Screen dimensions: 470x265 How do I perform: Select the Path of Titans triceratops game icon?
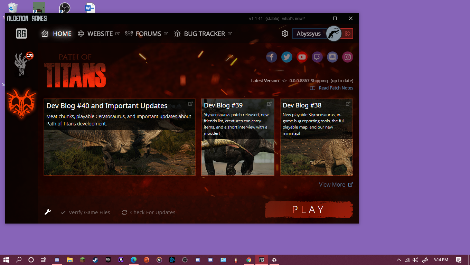click(21, 103)
